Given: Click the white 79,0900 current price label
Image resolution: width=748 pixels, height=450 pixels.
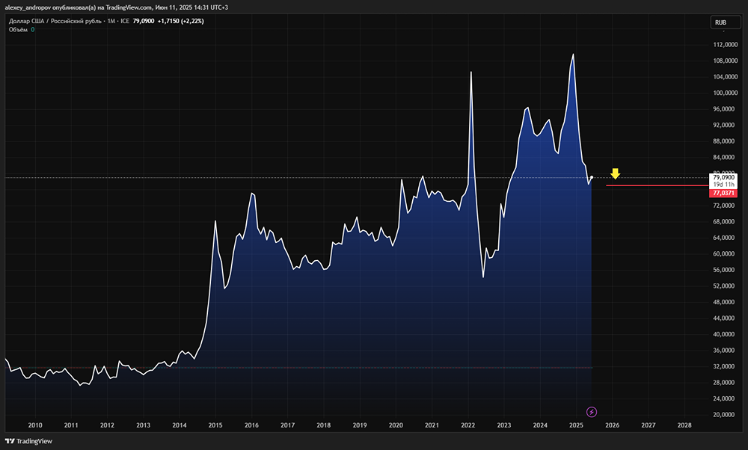Looking at the screenshot, I should [x=724, y=177].
